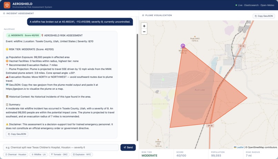Click the Peak 6493 mountain marker

click(195, 37)
